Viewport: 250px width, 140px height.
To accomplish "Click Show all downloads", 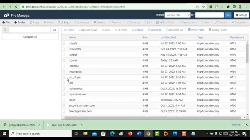I will [236, 125].
